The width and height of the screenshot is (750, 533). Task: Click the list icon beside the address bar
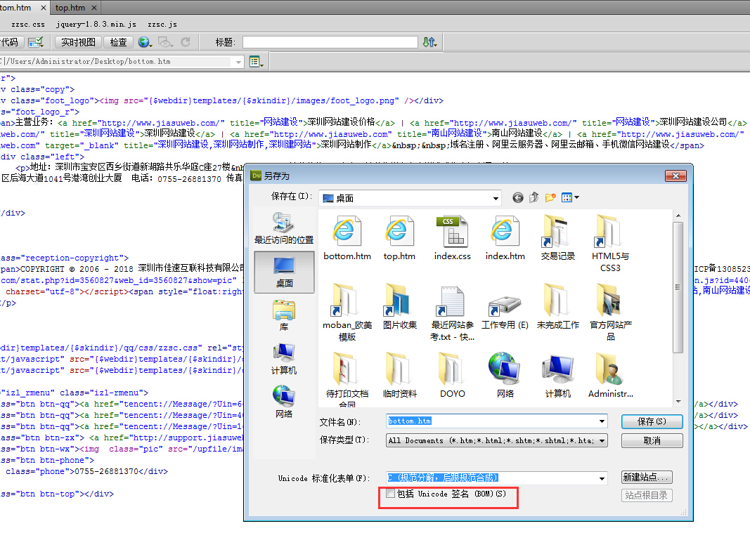point(256,62)
